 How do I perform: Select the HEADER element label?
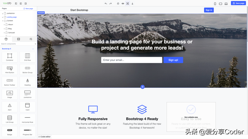point(41,13)
